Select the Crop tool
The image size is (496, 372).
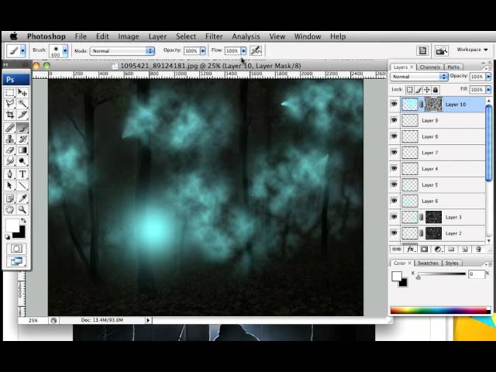click(10, 115)
